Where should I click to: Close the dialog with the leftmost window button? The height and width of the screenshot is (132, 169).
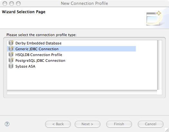pyautogui.click(x=5, y=4)
